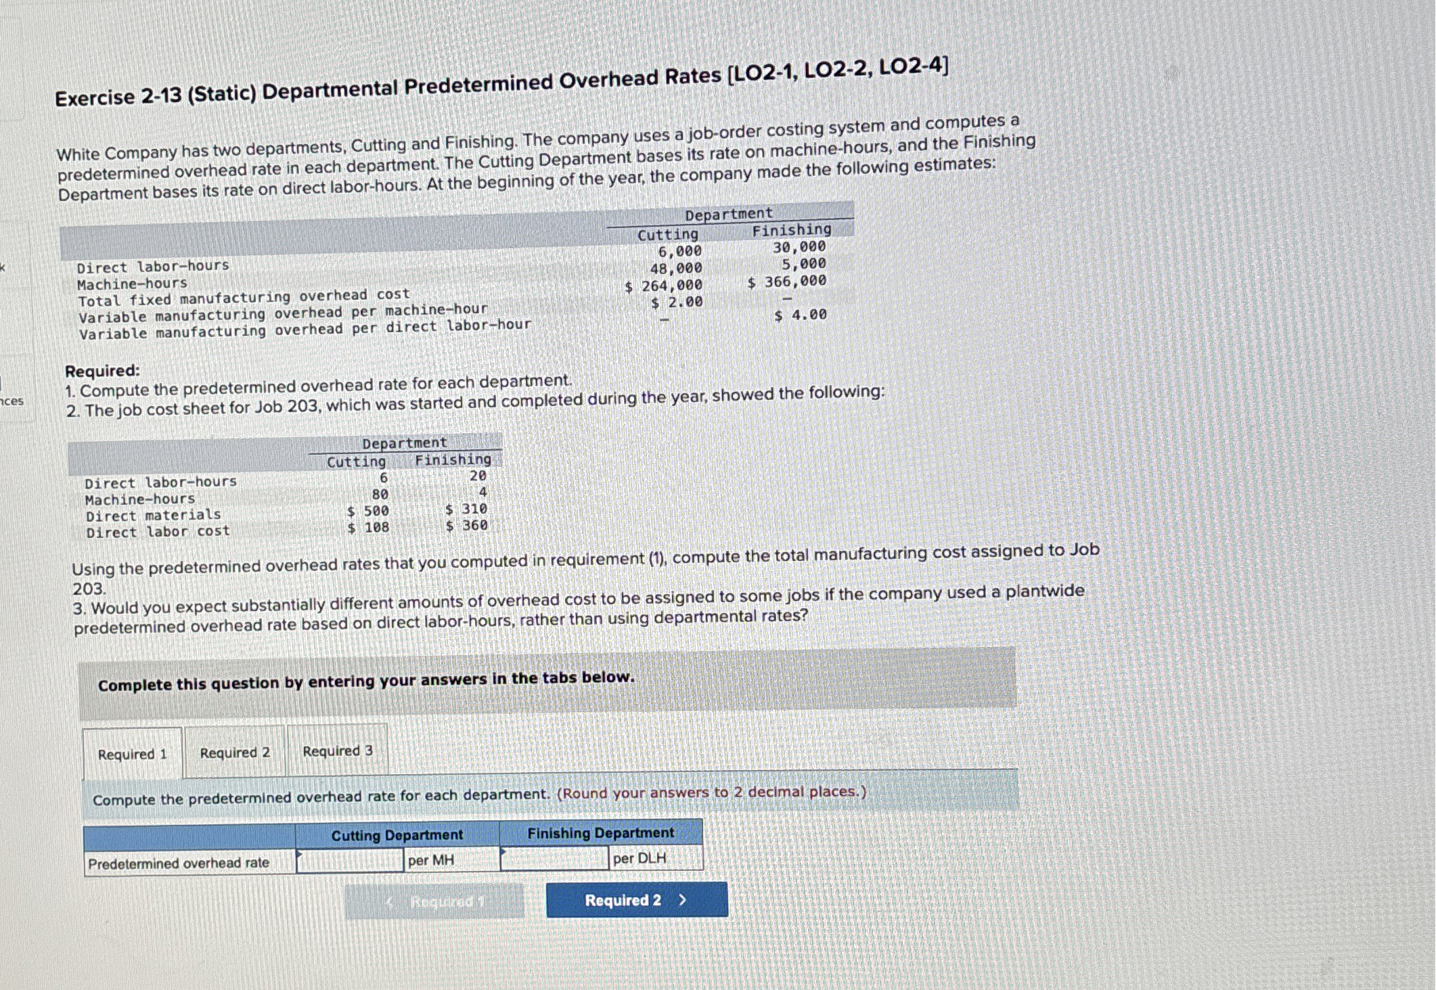Open the Required 2 tab
Image resolution: width=1436 pixels, height=990 pixels.
coord(235,752)
